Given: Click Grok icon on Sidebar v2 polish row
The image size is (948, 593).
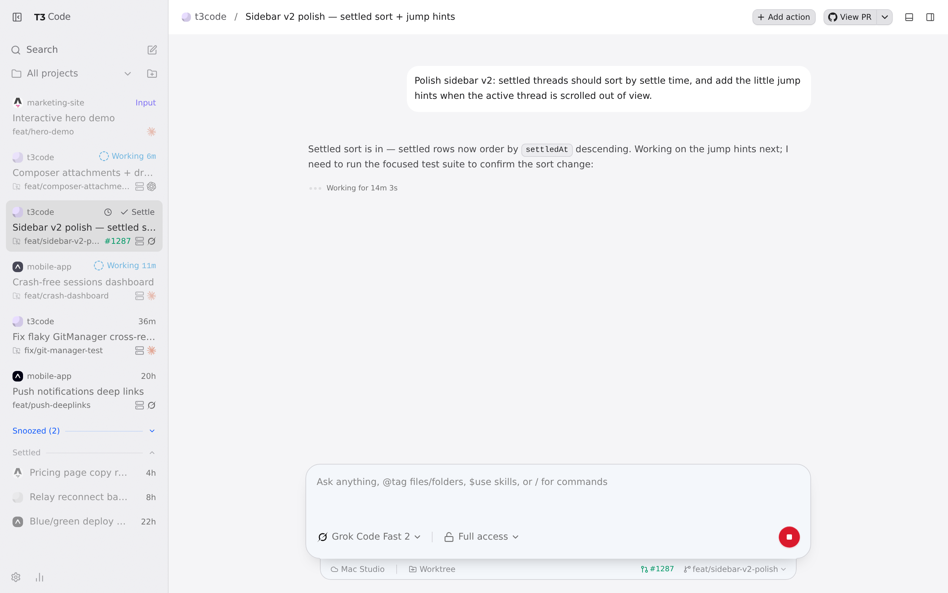Looking at the screenshot, I should click(x=152, y=241).
